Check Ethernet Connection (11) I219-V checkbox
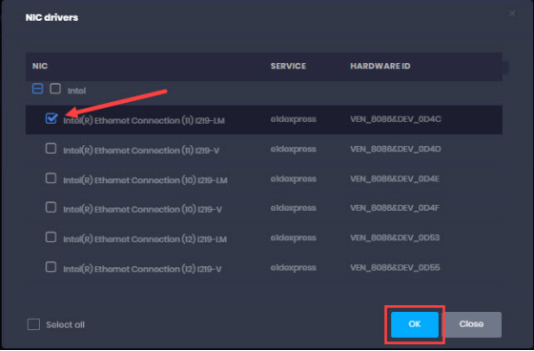Screen dimensions: 534x351 [51, 149]
